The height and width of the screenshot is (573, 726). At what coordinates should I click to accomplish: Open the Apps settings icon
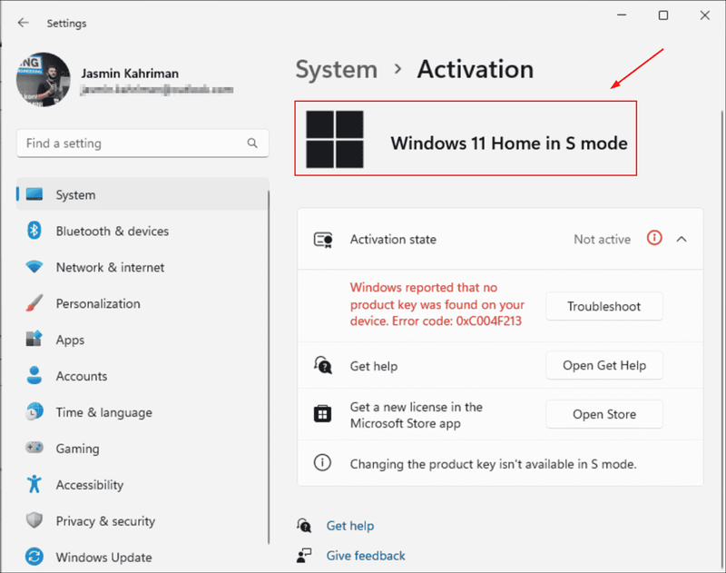click(33, 340)
